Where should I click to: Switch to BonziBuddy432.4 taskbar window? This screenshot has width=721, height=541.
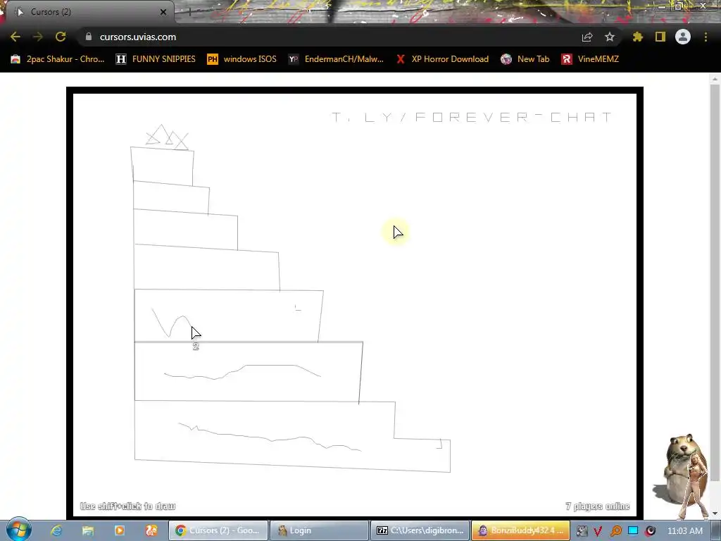(x=520, y=530)
